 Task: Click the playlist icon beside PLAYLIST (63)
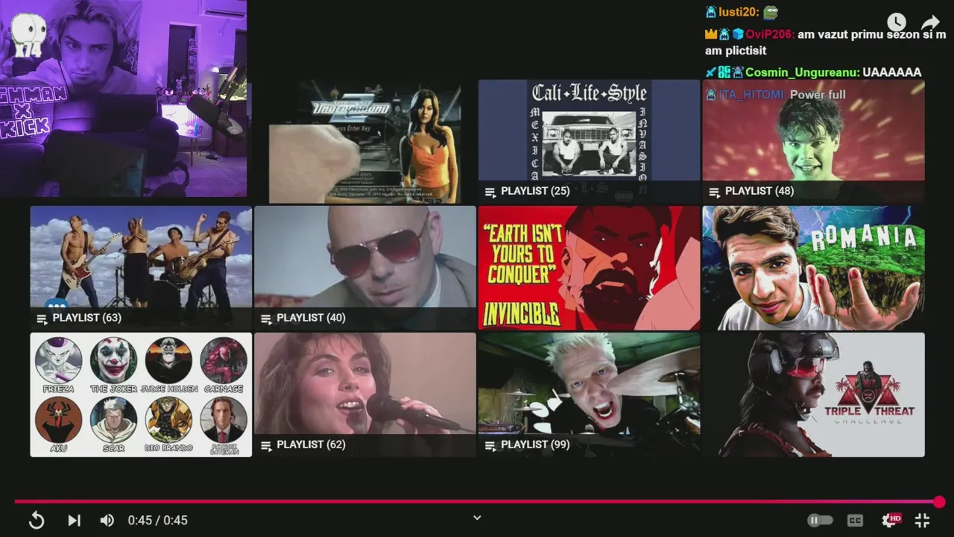coord(42,319)
